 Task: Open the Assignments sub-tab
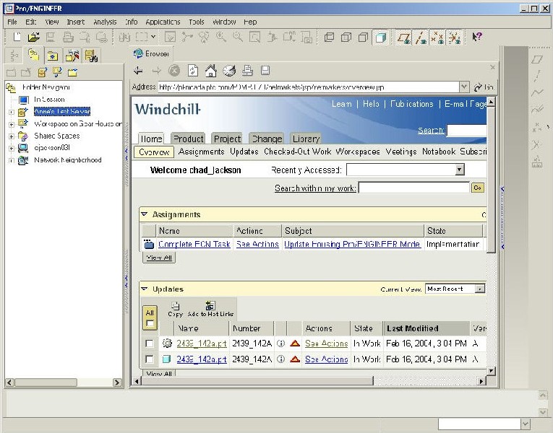tap(202, 152)
